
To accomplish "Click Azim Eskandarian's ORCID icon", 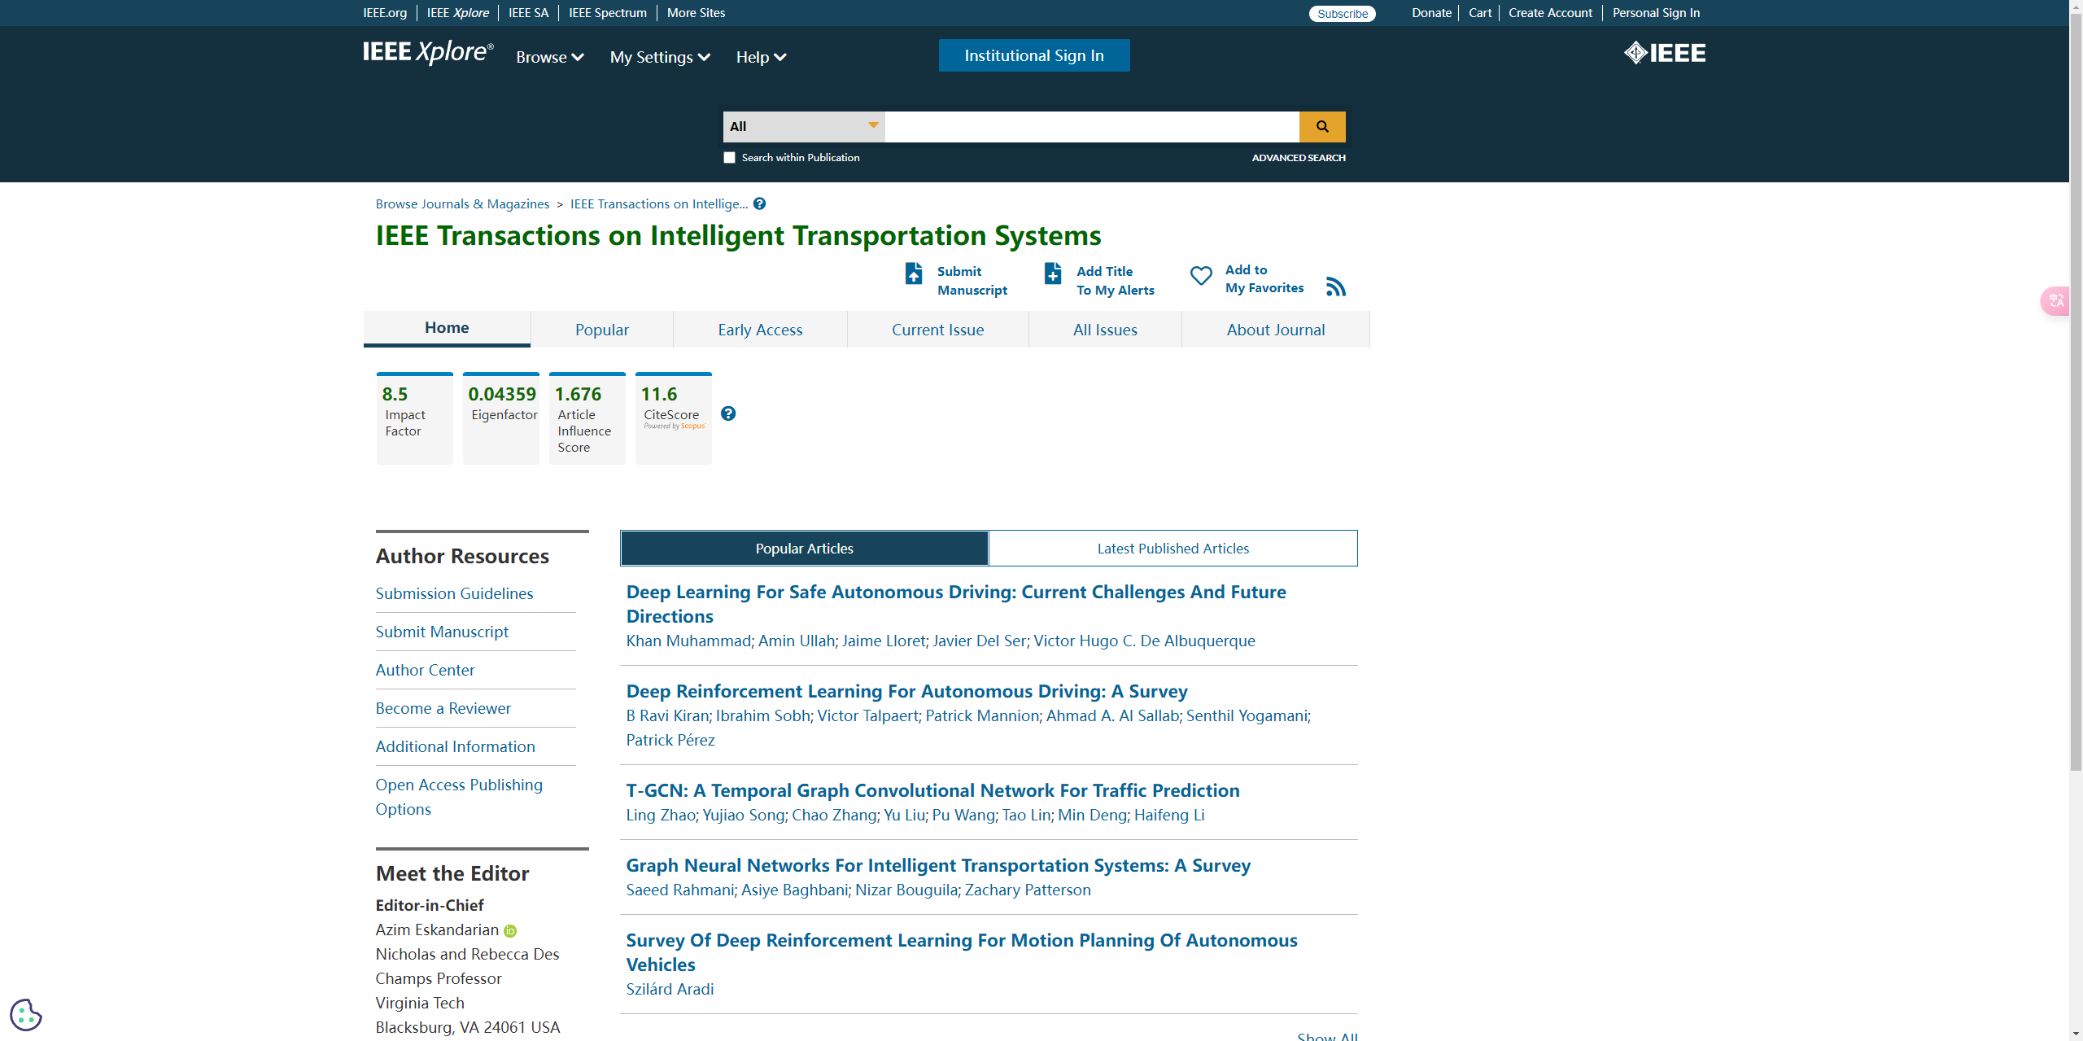I will (510, 931).
